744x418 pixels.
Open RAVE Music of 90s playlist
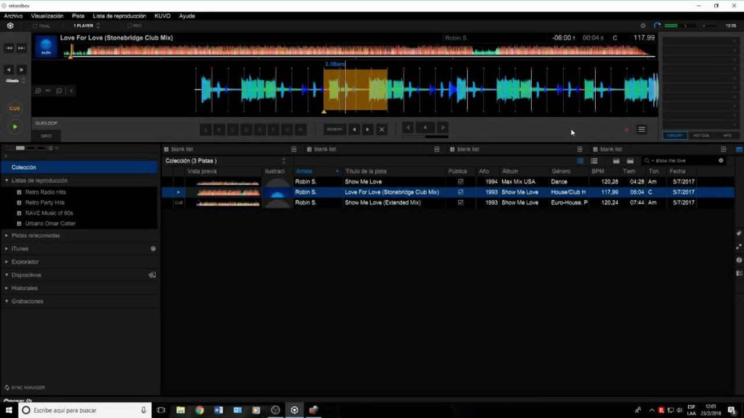pyautogui.click(x=49, y=213)
